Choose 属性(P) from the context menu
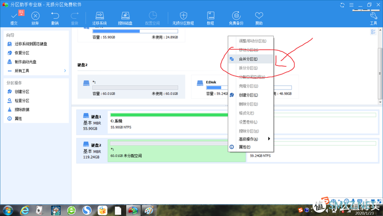This screenshot has height=216, width=383. coord(251,147)
